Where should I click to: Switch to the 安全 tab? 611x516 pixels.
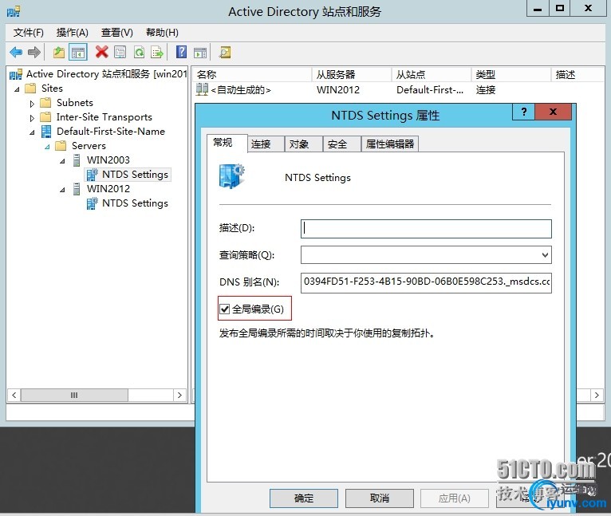click(x=342, y=144)
